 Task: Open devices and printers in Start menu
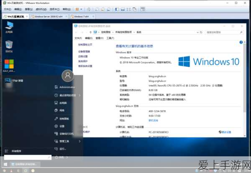64,134
